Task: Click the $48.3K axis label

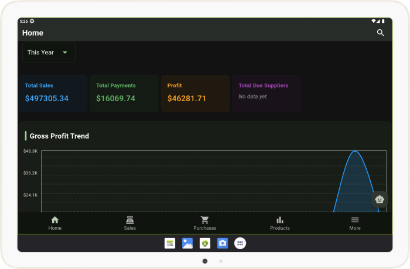Action: [30, 151]
